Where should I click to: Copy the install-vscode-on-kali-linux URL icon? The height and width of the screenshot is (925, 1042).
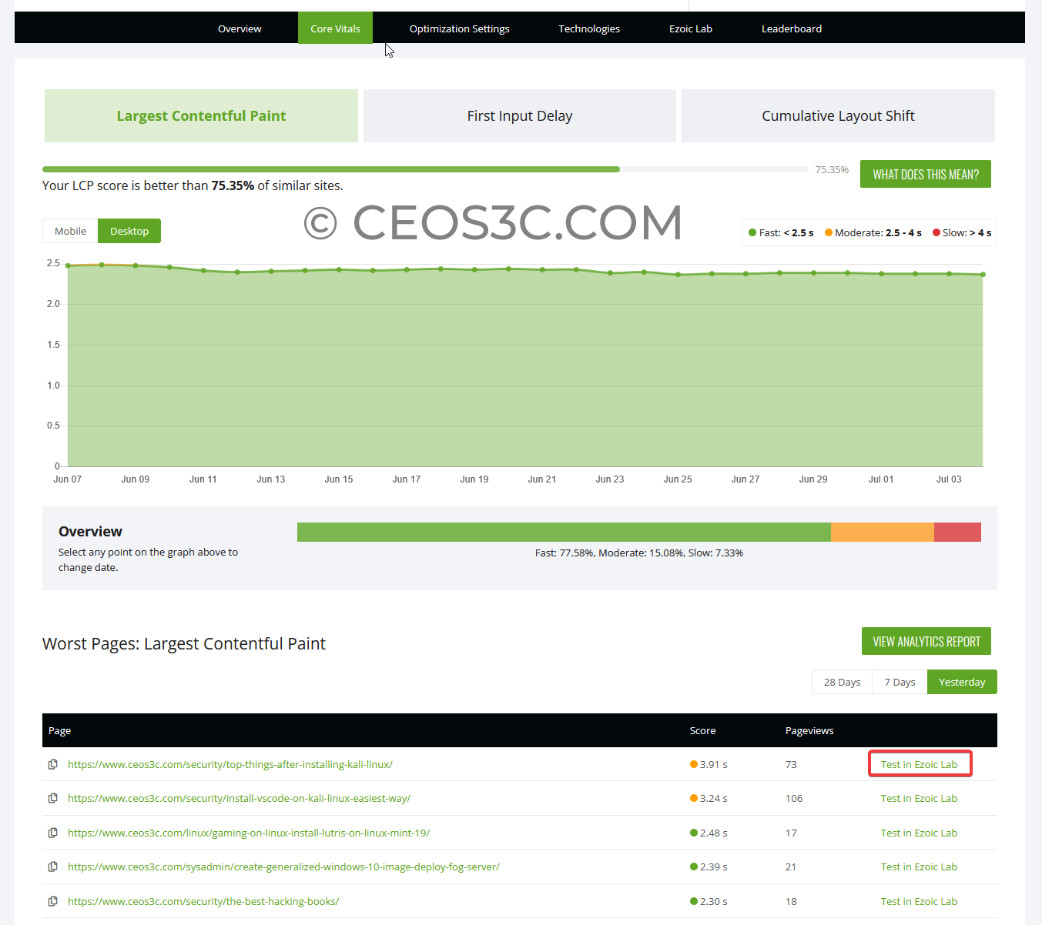click(53, 798)
